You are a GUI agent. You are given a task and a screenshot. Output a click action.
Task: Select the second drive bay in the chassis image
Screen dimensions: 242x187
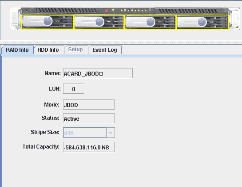tap(99, 22)
